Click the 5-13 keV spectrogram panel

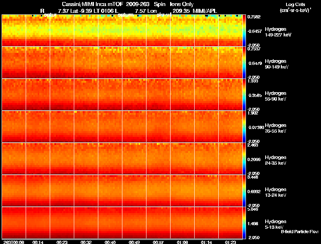(122, 223)
